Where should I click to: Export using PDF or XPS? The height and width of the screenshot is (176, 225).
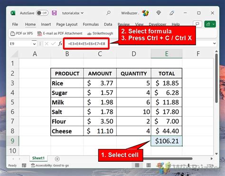point(21,33)
